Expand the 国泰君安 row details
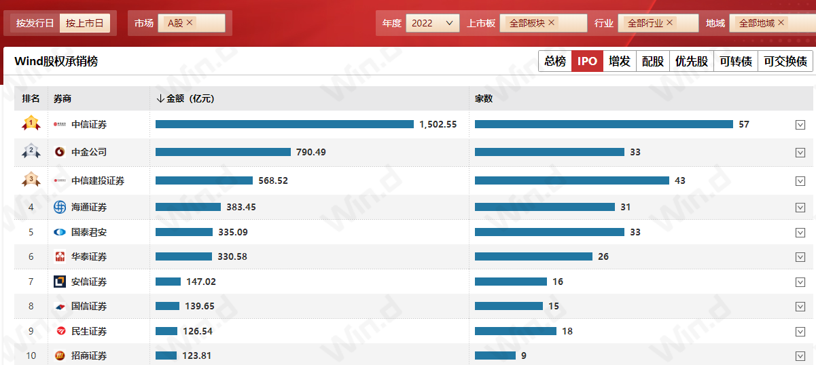 (x=800, y=233)
